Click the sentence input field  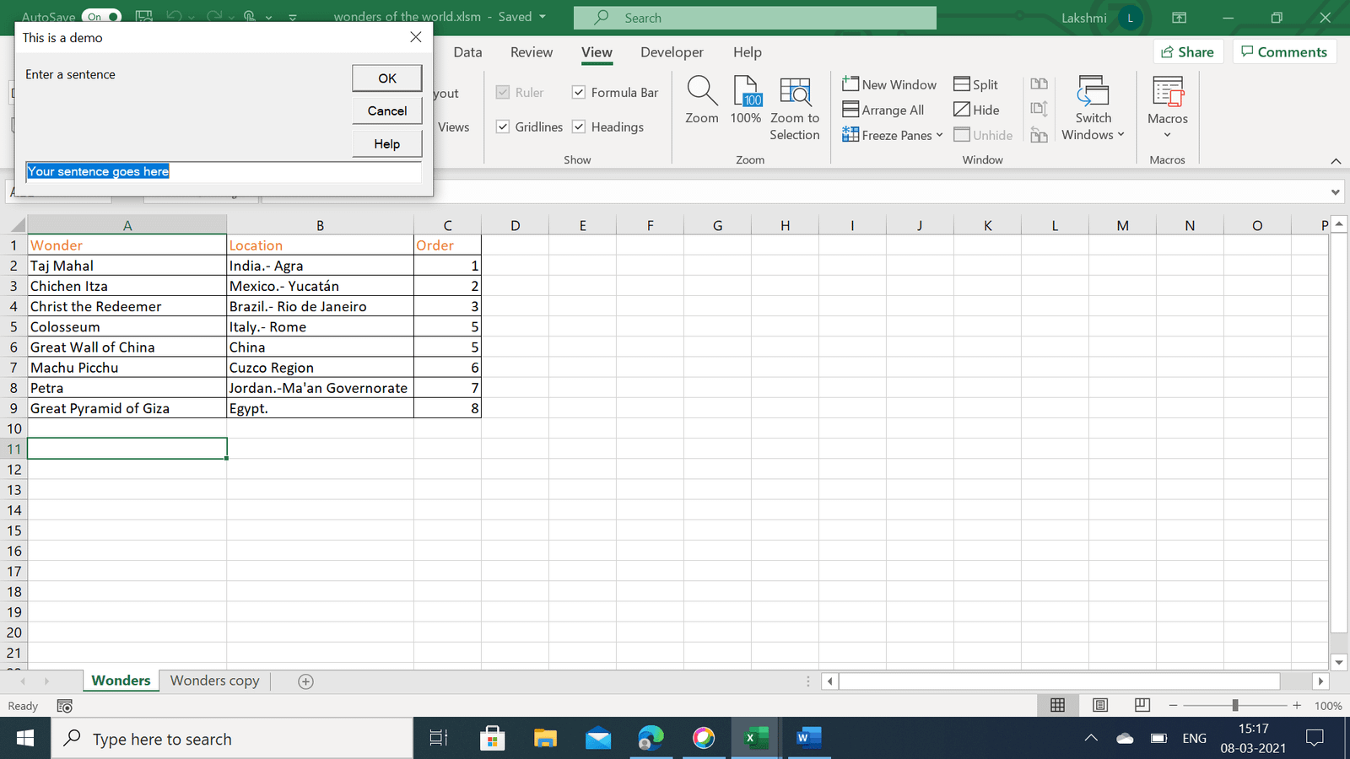click(x=224, y=172)
